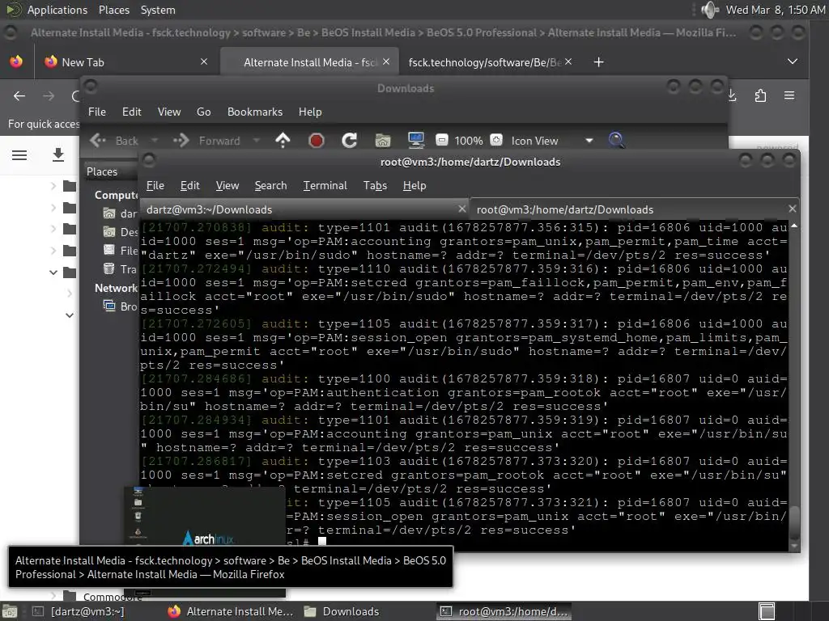The height and width of the screenshot is (621, 829).
Task: Click Forward arrow in Downloads window
Action: [x=206, y=141]
